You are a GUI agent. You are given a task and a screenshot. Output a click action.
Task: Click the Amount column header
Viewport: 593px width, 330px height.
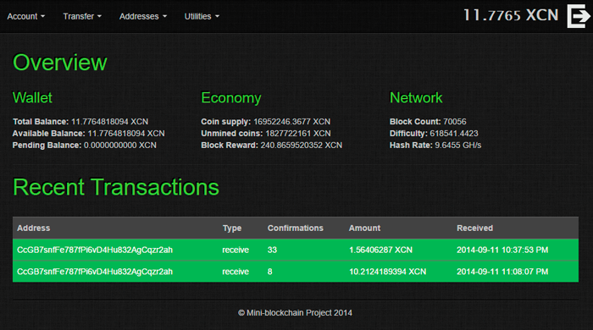(364, 228)
